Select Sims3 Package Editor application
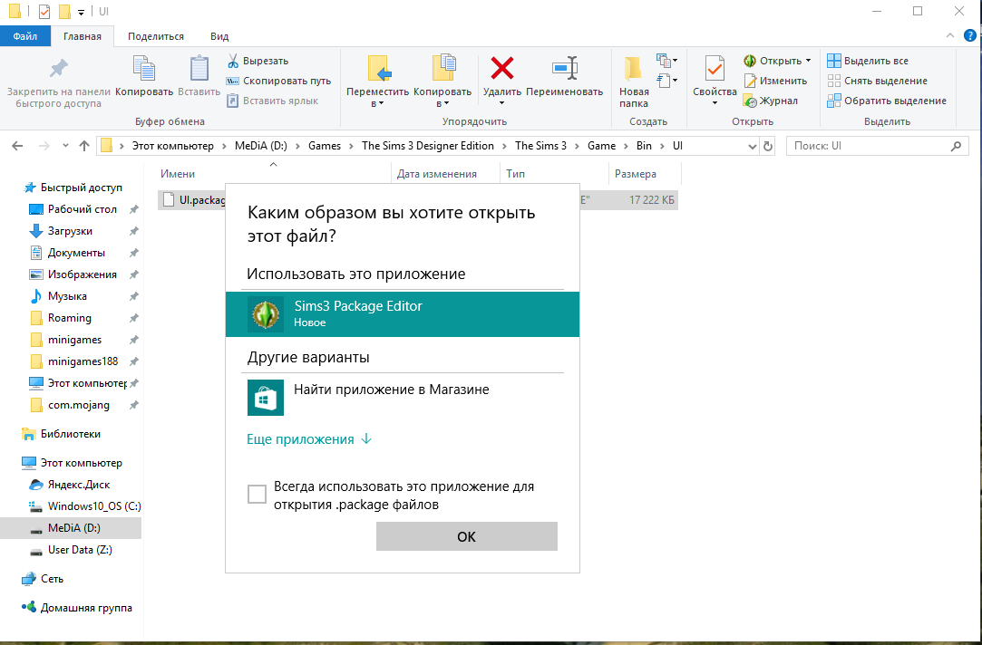This screenshot has height=645, width=982. [x=403, y=314]
